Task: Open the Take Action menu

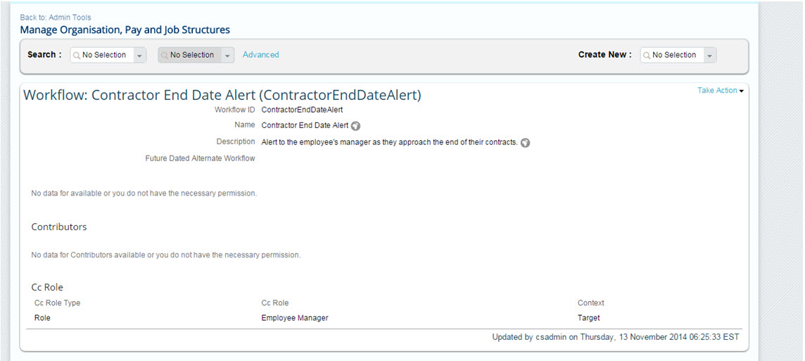Action: click(721, 90)
